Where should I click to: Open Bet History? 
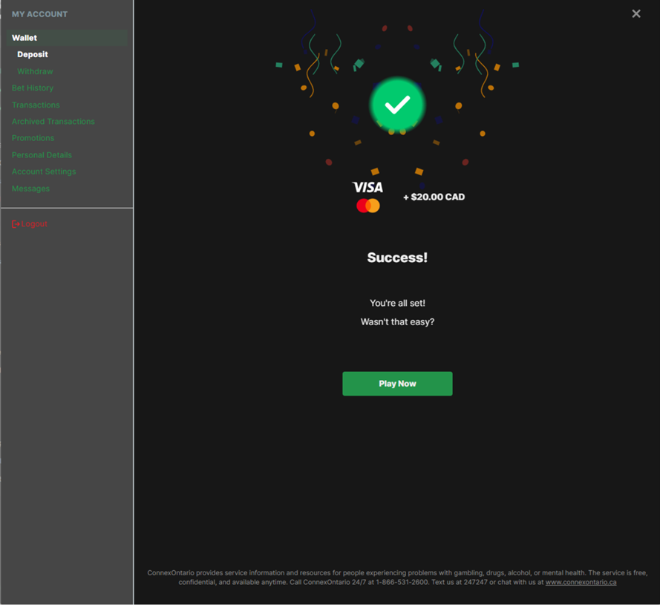pyautogui.click(x=33, y=88)
